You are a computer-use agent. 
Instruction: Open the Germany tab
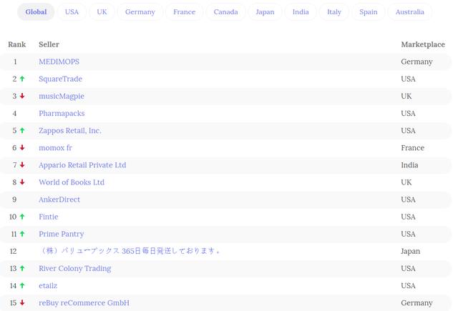pyautogui.click(x=140, y=12)
